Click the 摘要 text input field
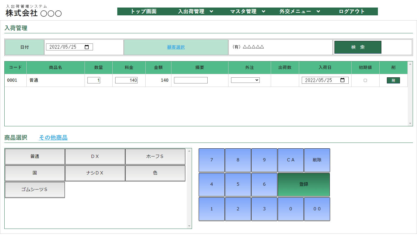This screenshot has width=417, height=237. (x=191, y=80)
